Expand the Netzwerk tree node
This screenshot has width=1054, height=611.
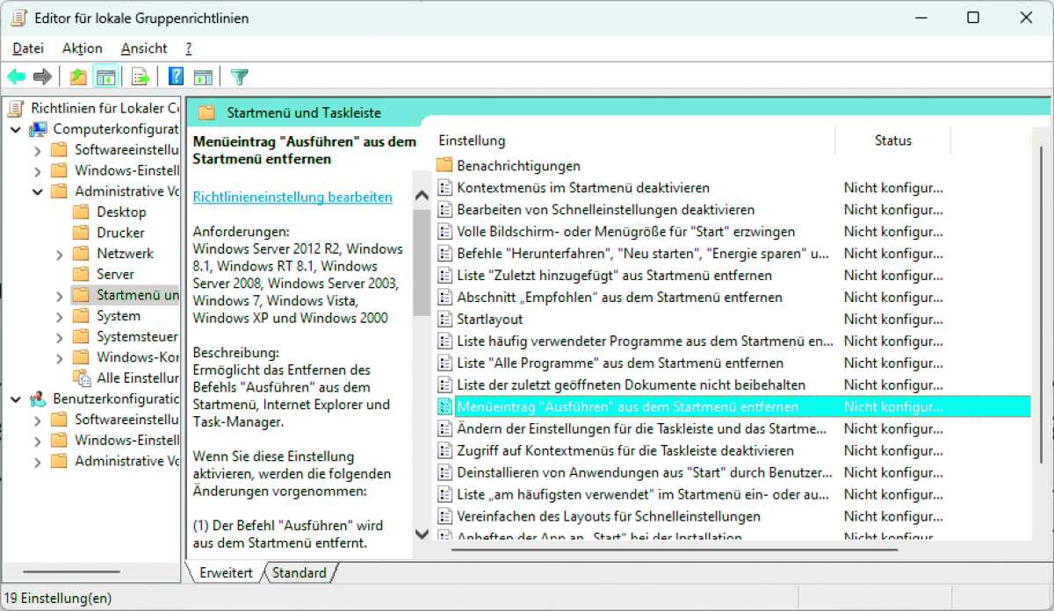[59, 254]
